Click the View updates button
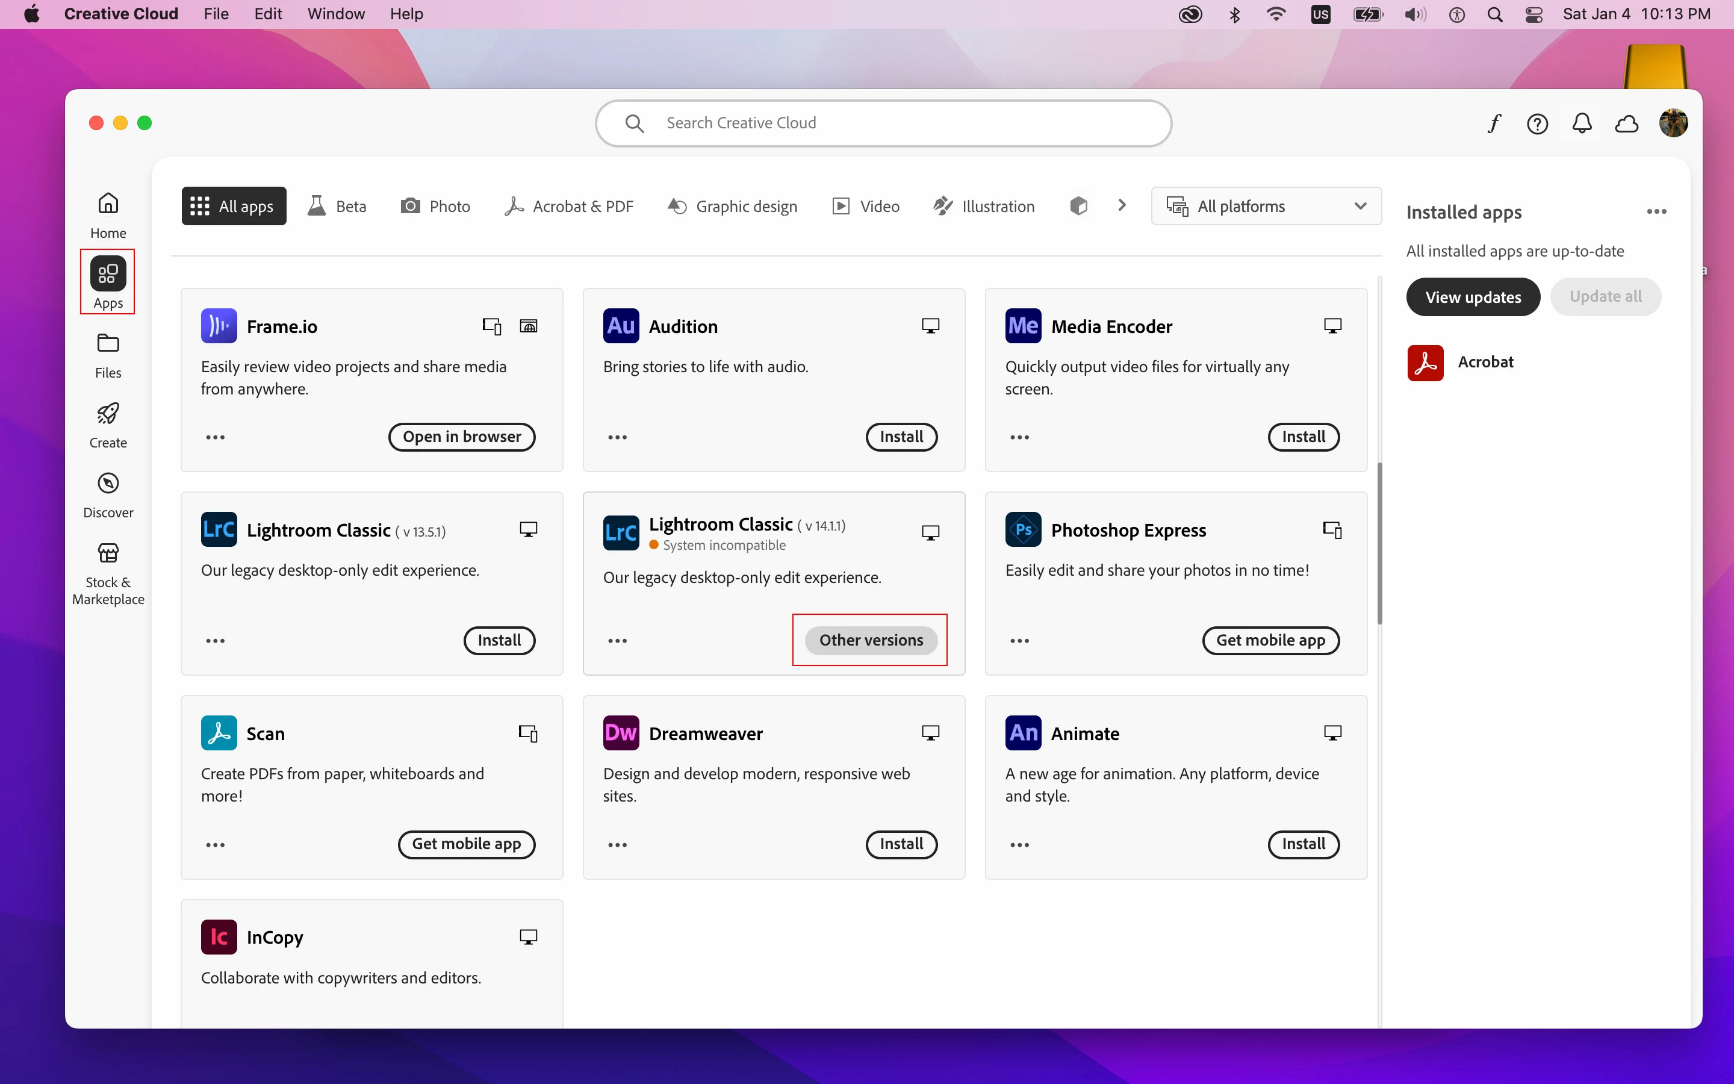 [1473, 297]
